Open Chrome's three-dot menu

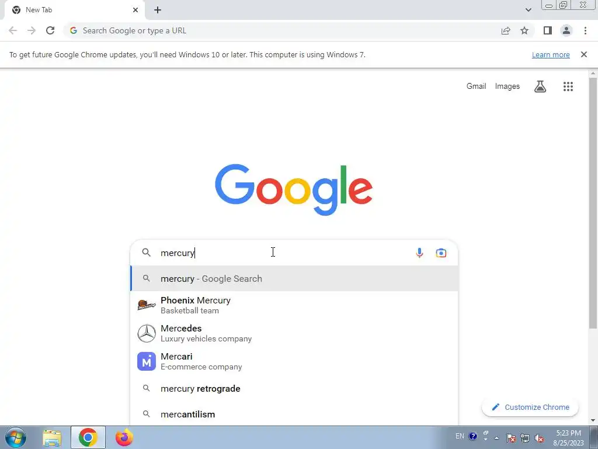pos(585,30)
